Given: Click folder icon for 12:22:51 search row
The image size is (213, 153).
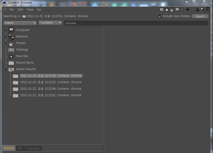Looking at the screenshot, I should [15, 95].
